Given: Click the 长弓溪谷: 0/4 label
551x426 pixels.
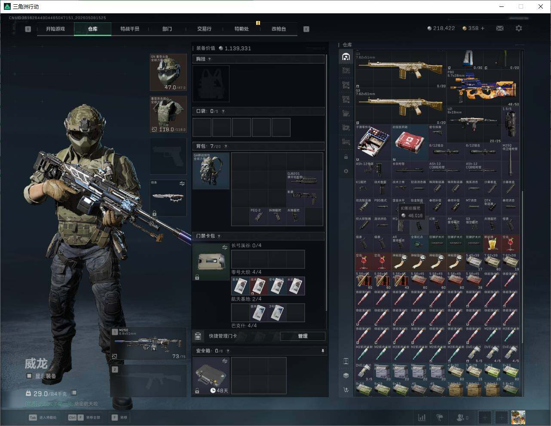Looking at the screenshot, I should [x=246, y=246].
